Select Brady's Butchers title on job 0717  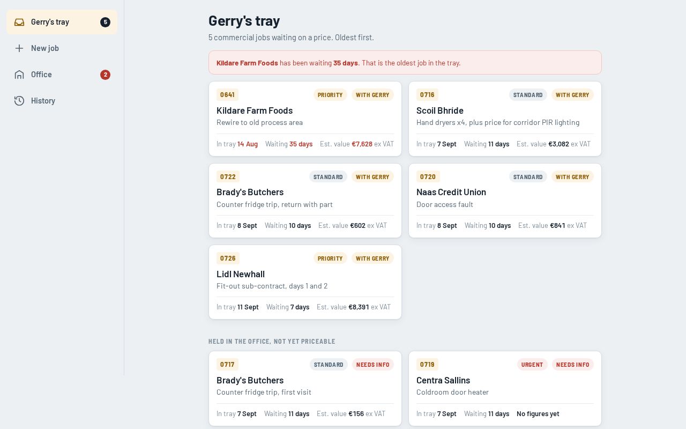[x=250, y=380]
